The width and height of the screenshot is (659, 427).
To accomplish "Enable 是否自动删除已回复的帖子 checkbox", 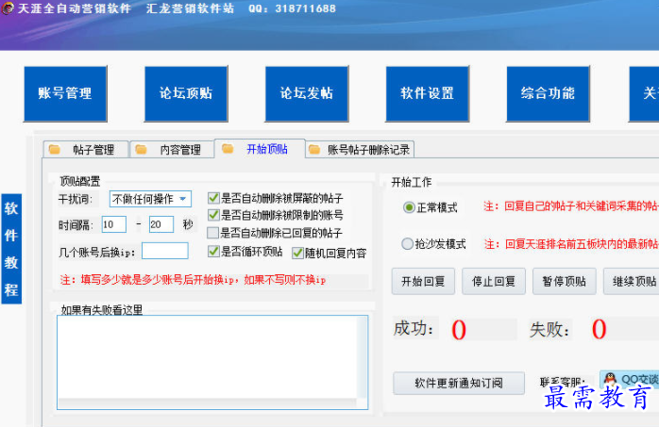I will coord(213,233).
